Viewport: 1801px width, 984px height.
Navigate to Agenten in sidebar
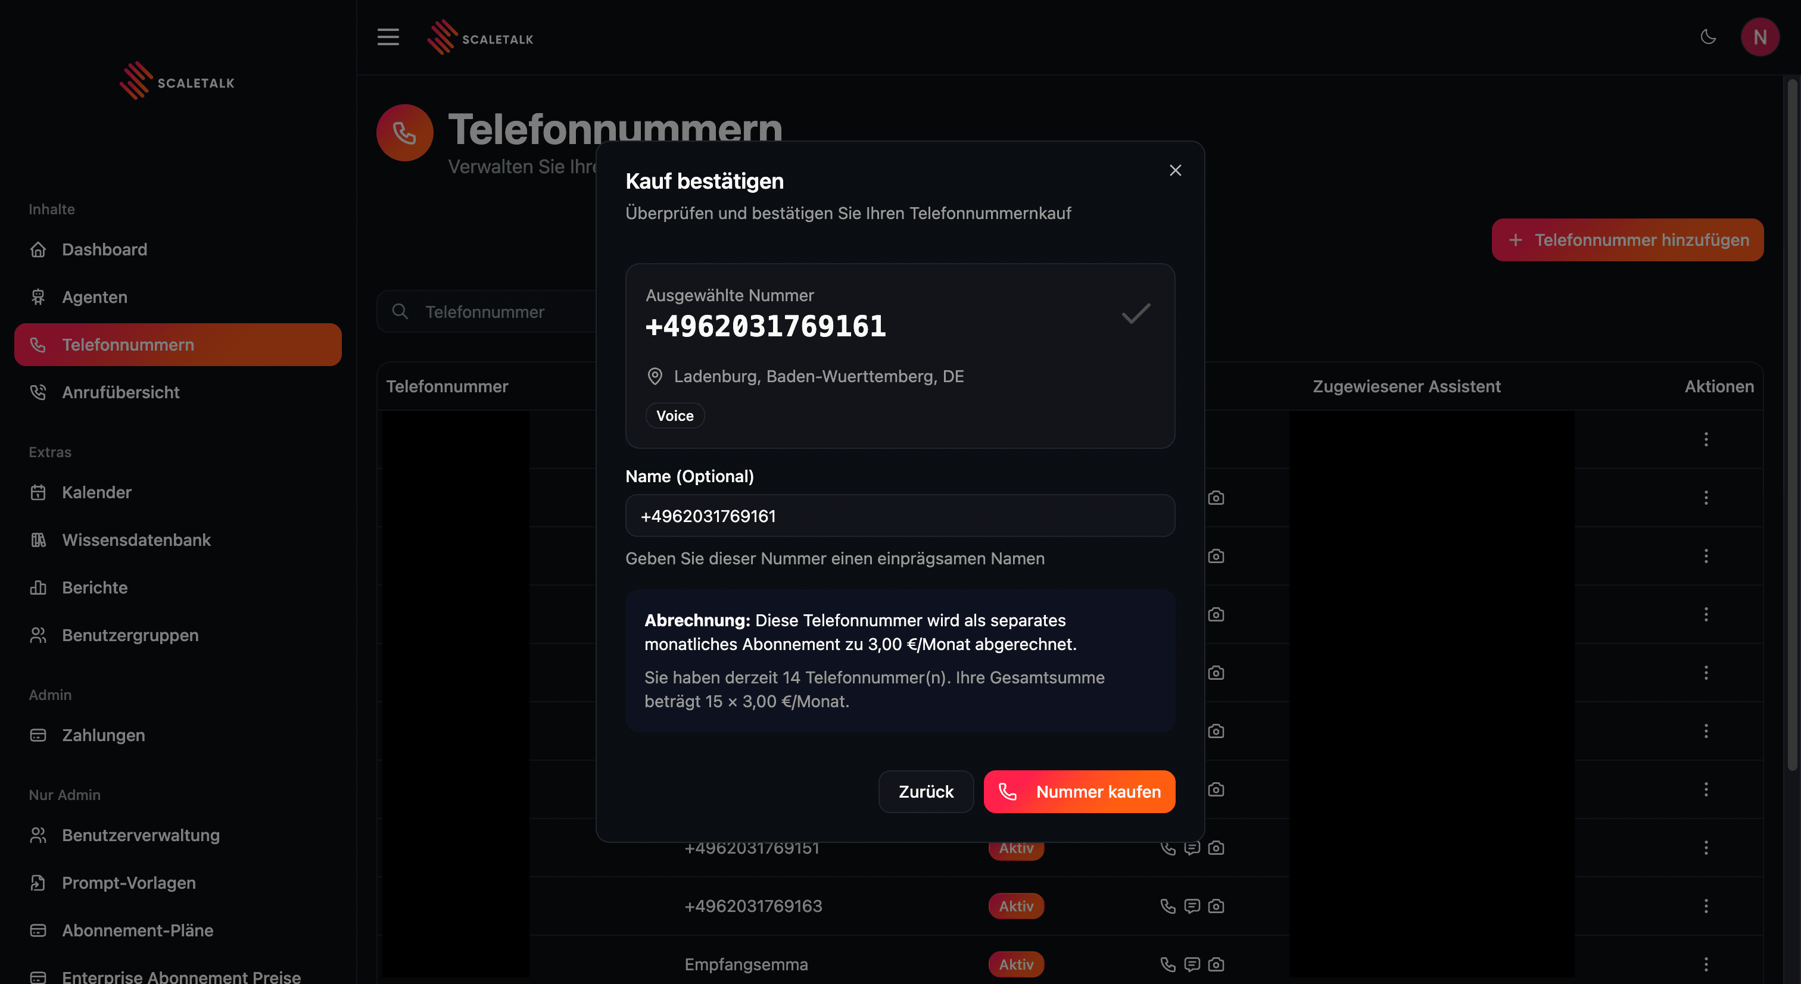94,297
